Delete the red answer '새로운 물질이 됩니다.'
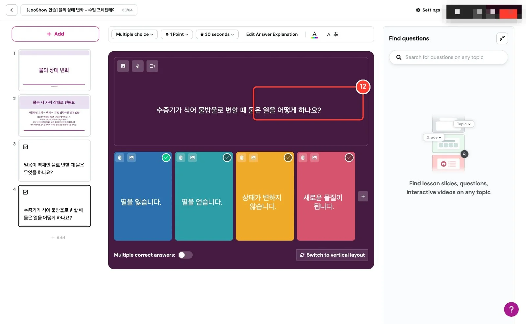Viewport: 526px width, 324px height. click(x=303, y=158)
